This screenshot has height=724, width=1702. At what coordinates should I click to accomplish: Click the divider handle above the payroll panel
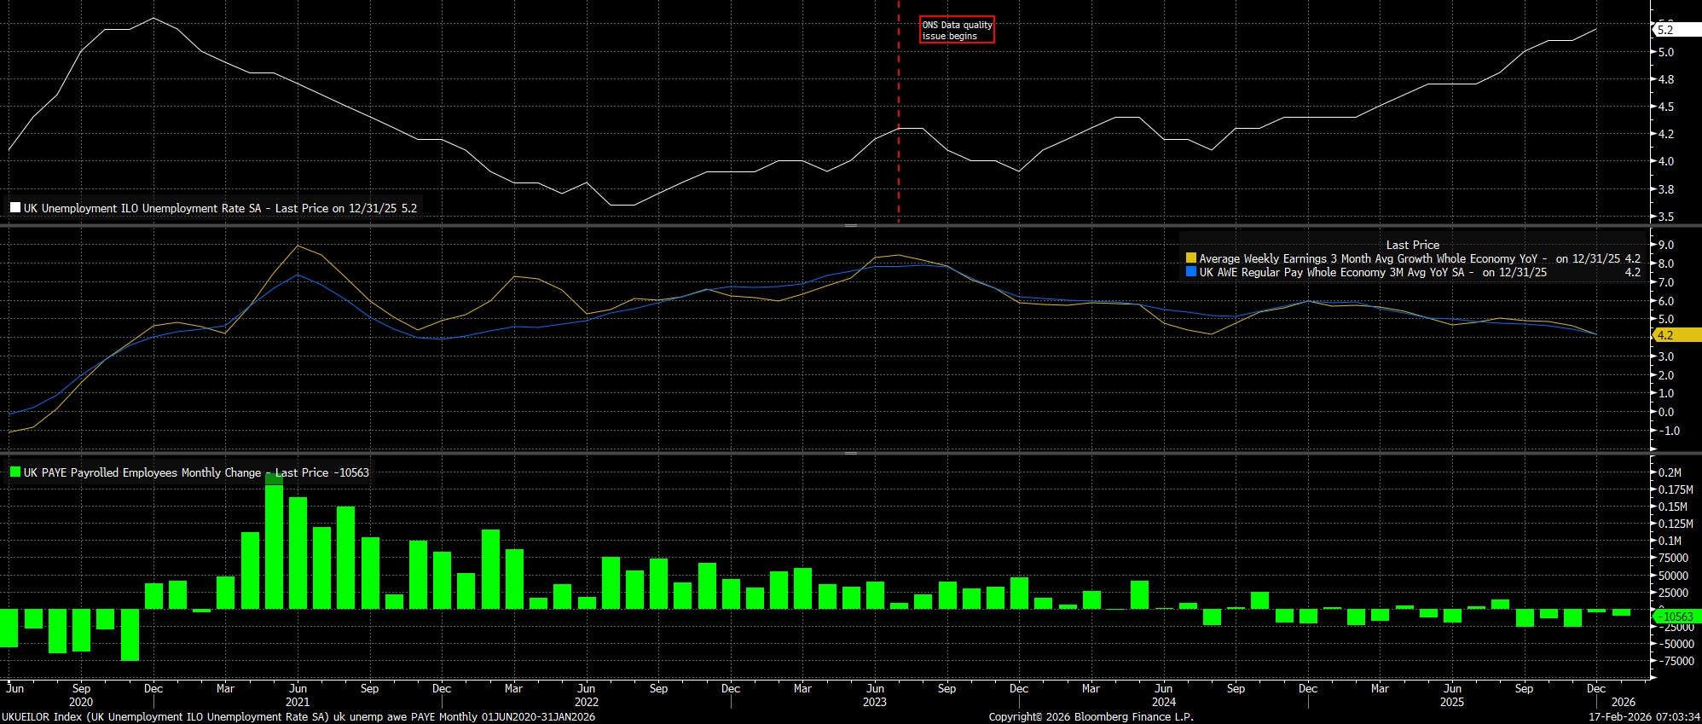[850, 454]
